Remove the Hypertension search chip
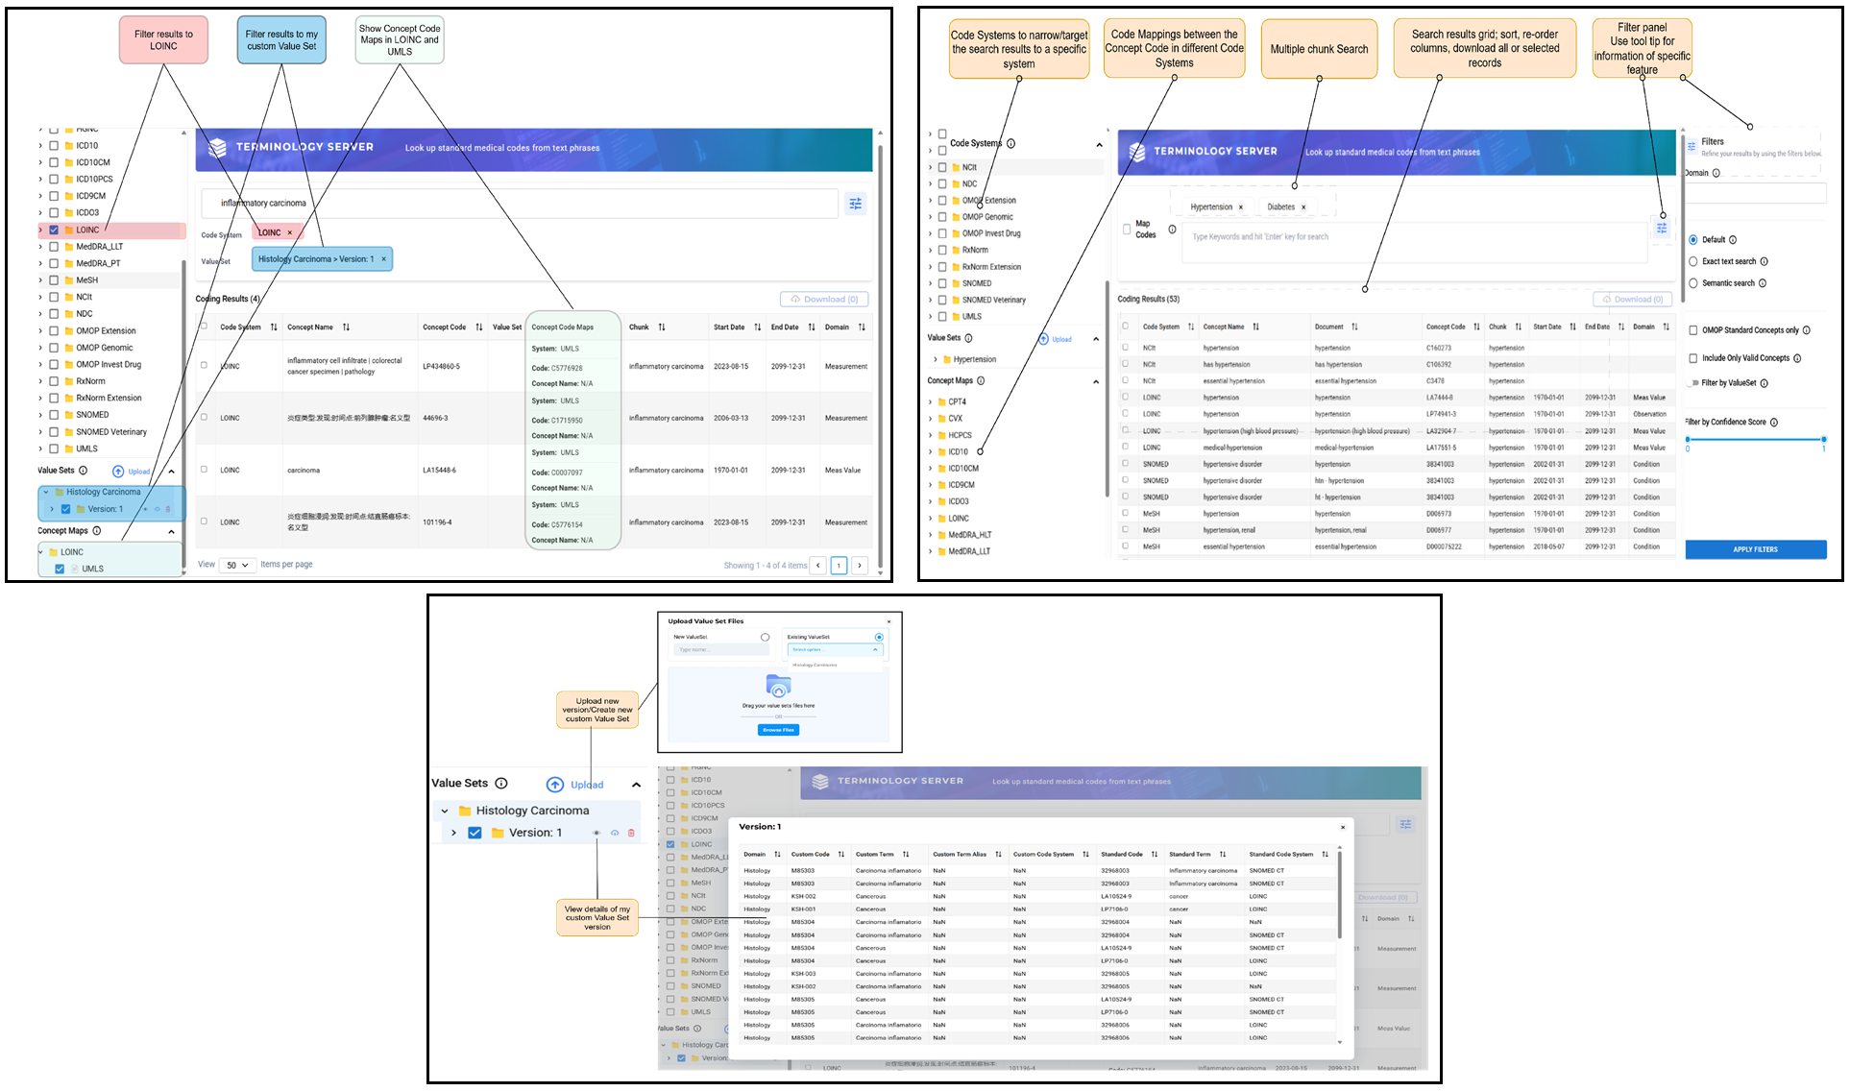 click(x=1241, y=207)
